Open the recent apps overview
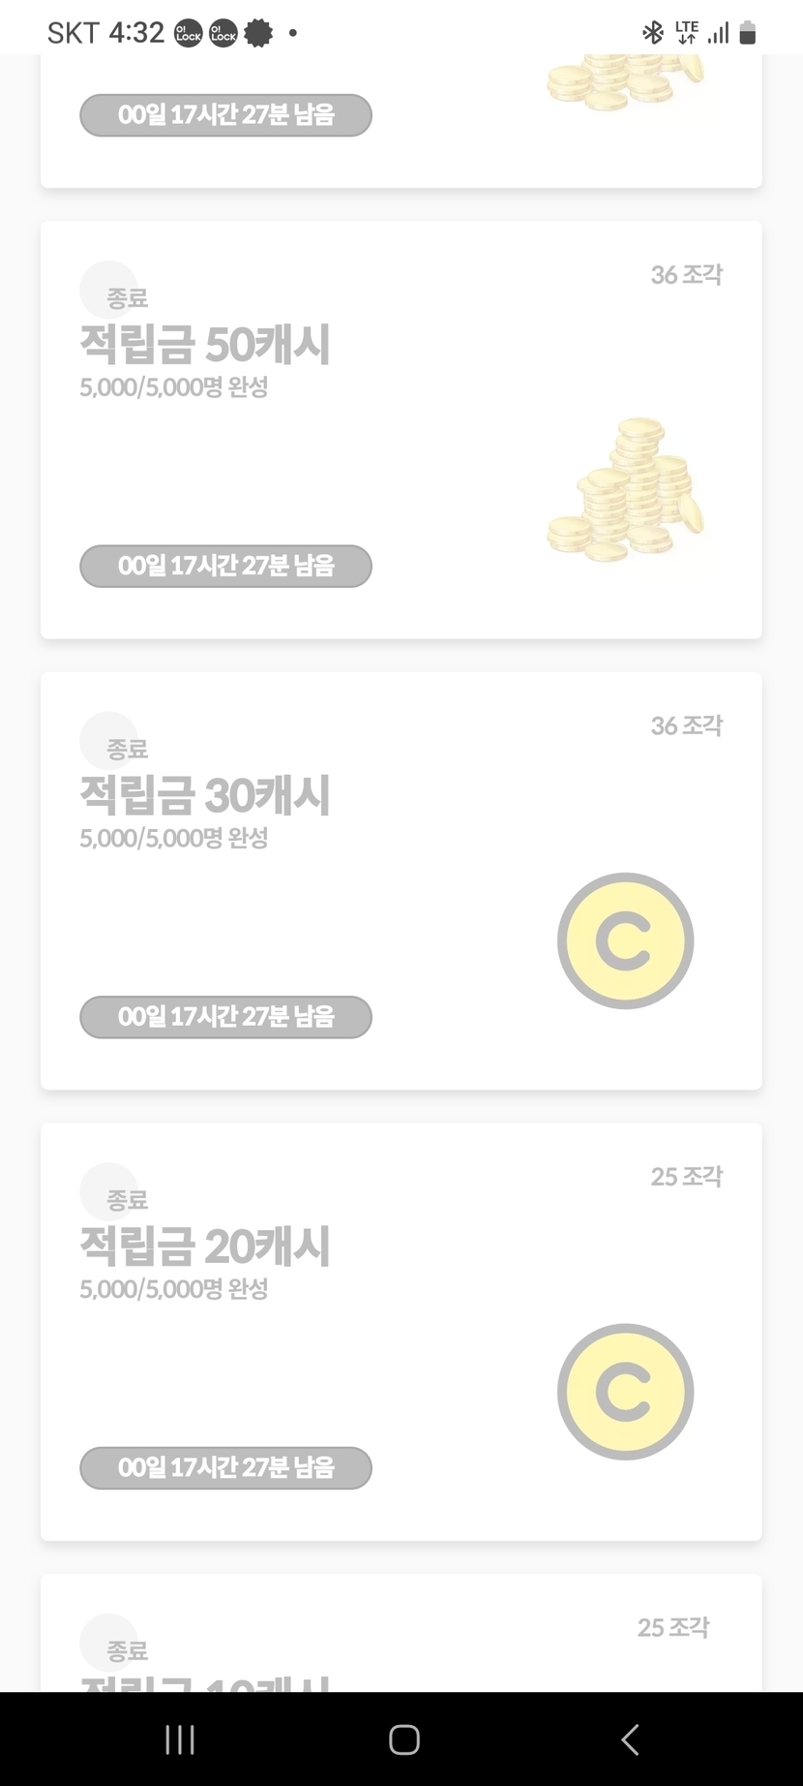 [x=180, y=1740]
